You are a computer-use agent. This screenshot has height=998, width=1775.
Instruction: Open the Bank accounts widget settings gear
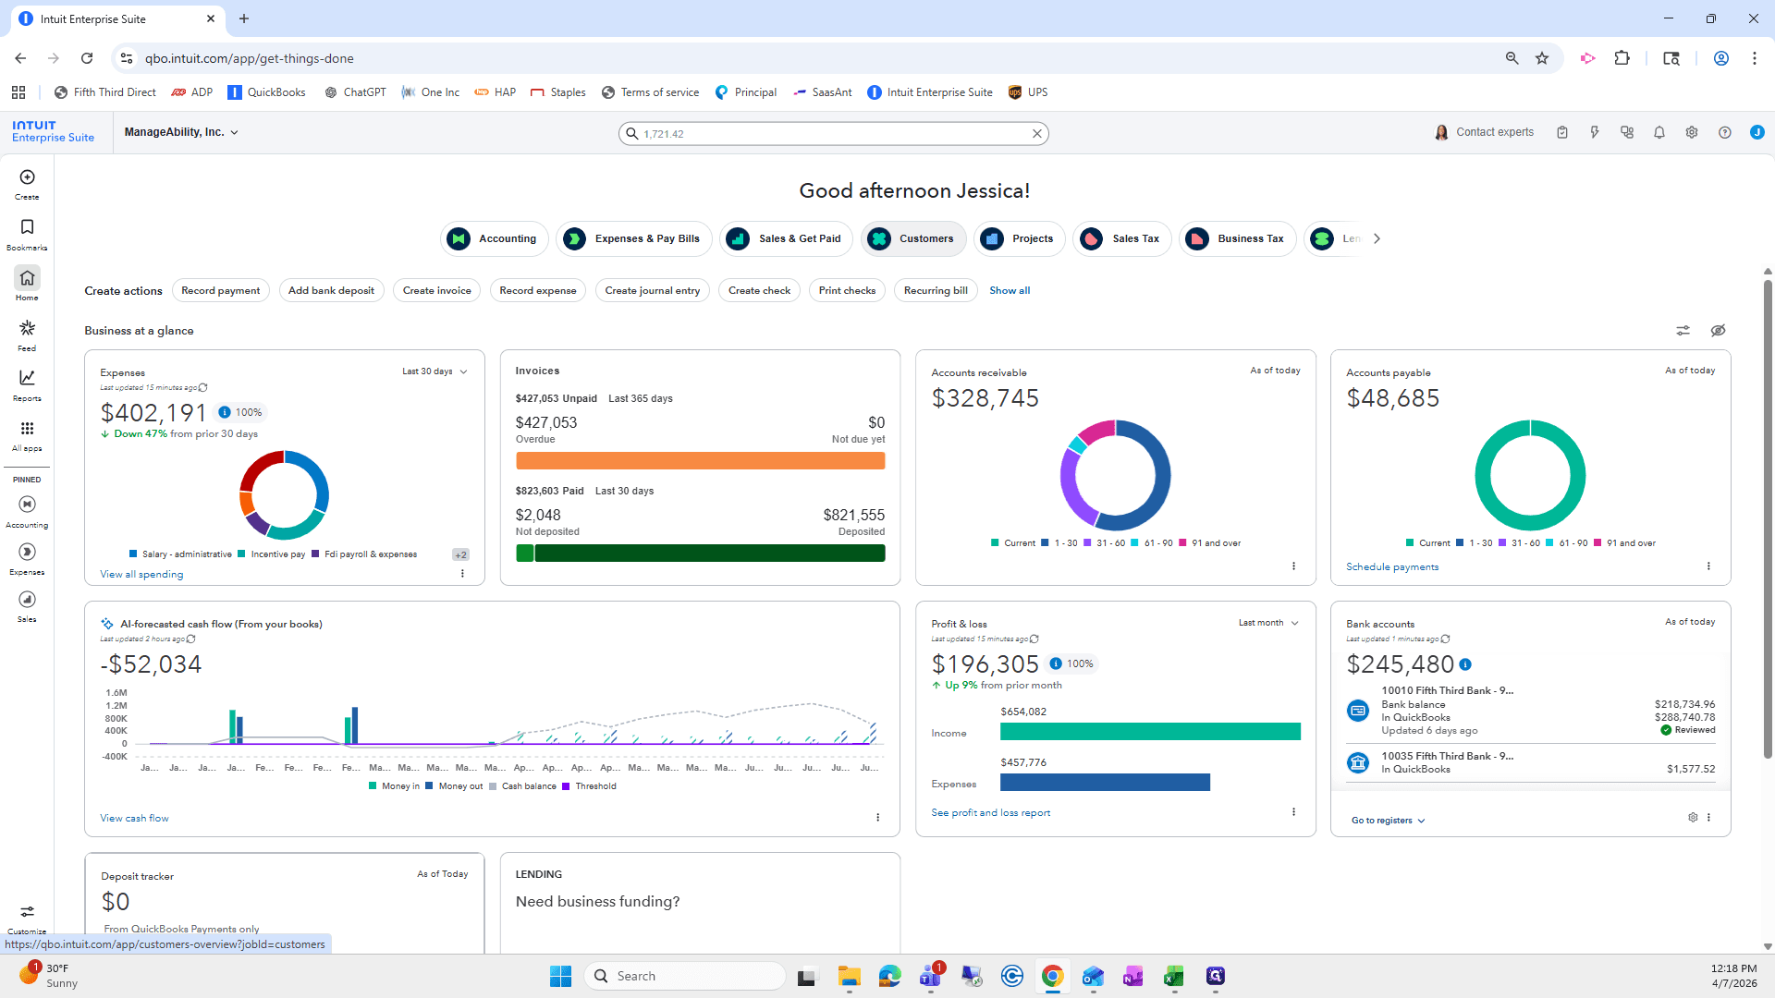click(1693, 818)
